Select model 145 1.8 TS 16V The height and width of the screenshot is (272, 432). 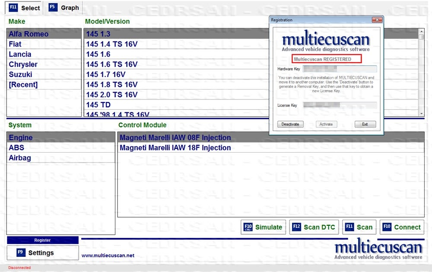coord(176,85)
